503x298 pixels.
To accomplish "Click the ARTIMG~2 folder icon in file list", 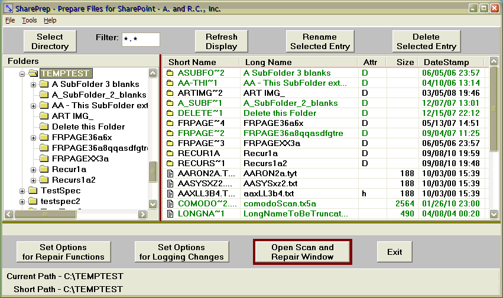I will coord(170,93).
